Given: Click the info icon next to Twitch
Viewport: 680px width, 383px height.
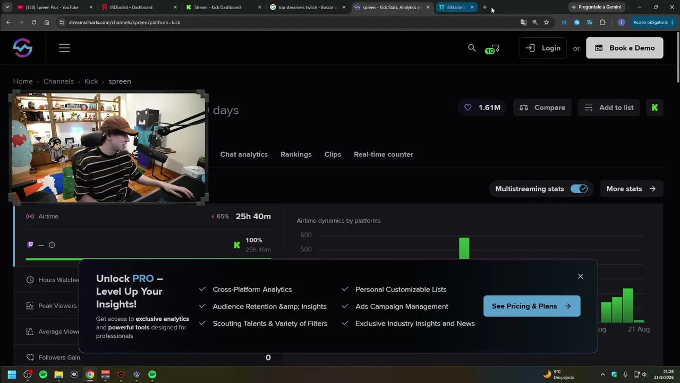Looking at the screenshot, I should pyautogui.click(x=52, y=245).
